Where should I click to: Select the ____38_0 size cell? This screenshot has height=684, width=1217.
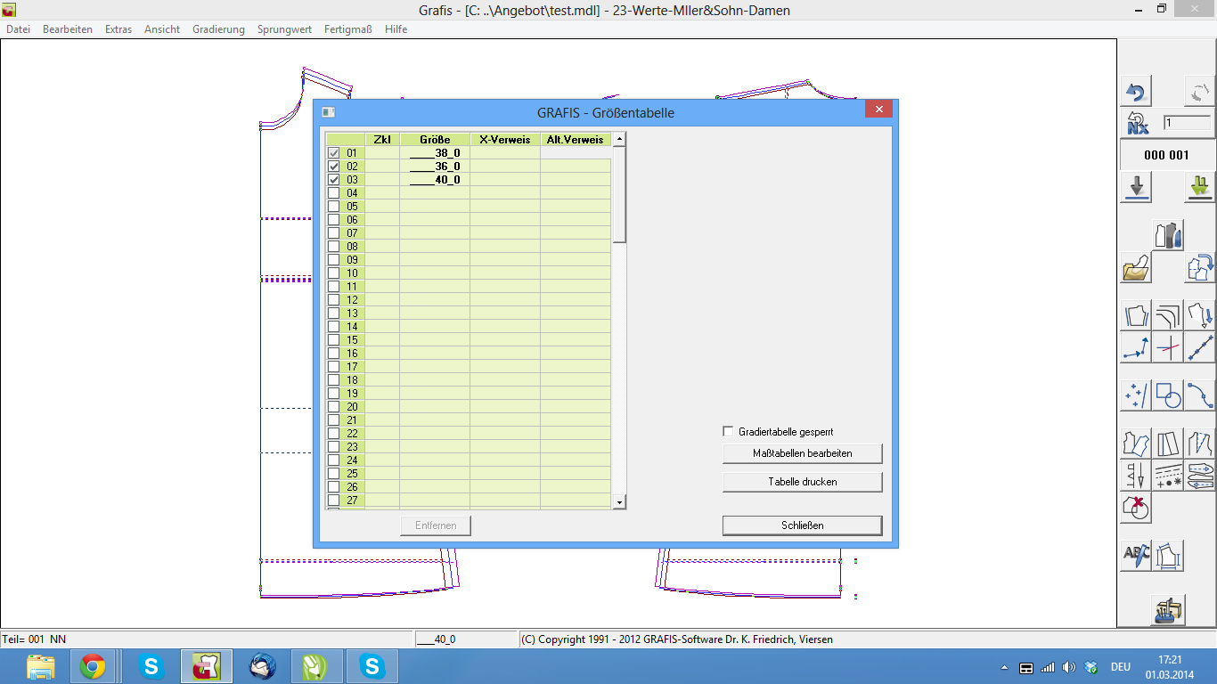point(435,153)
